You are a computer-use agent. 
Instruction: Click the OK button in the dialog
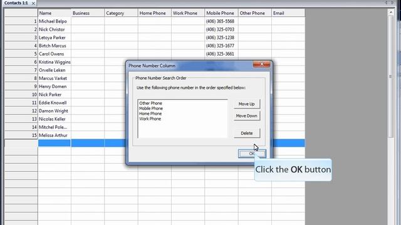coord(252,154)
